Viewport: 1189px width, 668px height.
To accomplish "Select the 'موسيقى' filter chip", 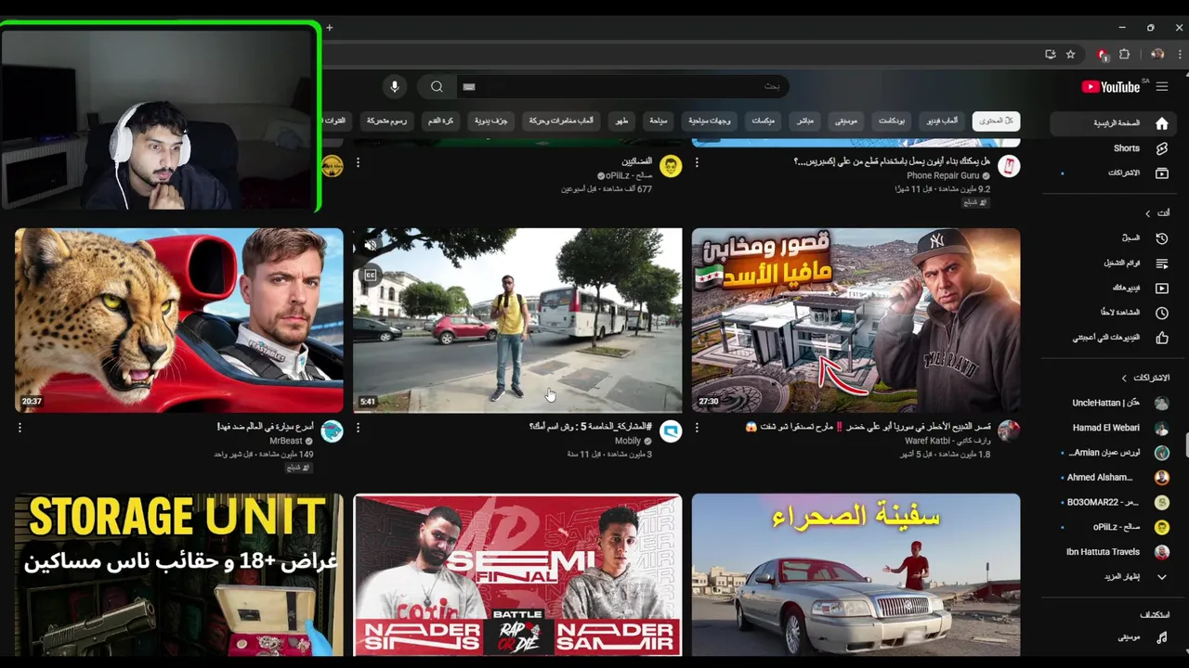I will coord(845,122).
